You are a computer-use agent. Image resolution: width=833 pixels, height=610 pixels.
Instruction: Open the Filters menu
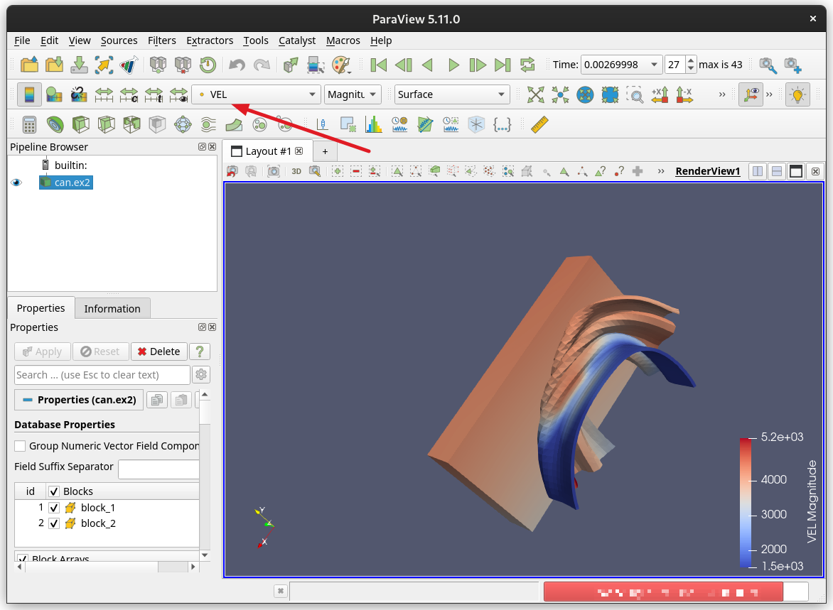(161, 40)
